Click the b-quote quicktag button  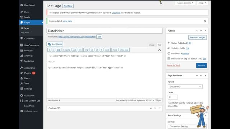click(x=66, y=50)
